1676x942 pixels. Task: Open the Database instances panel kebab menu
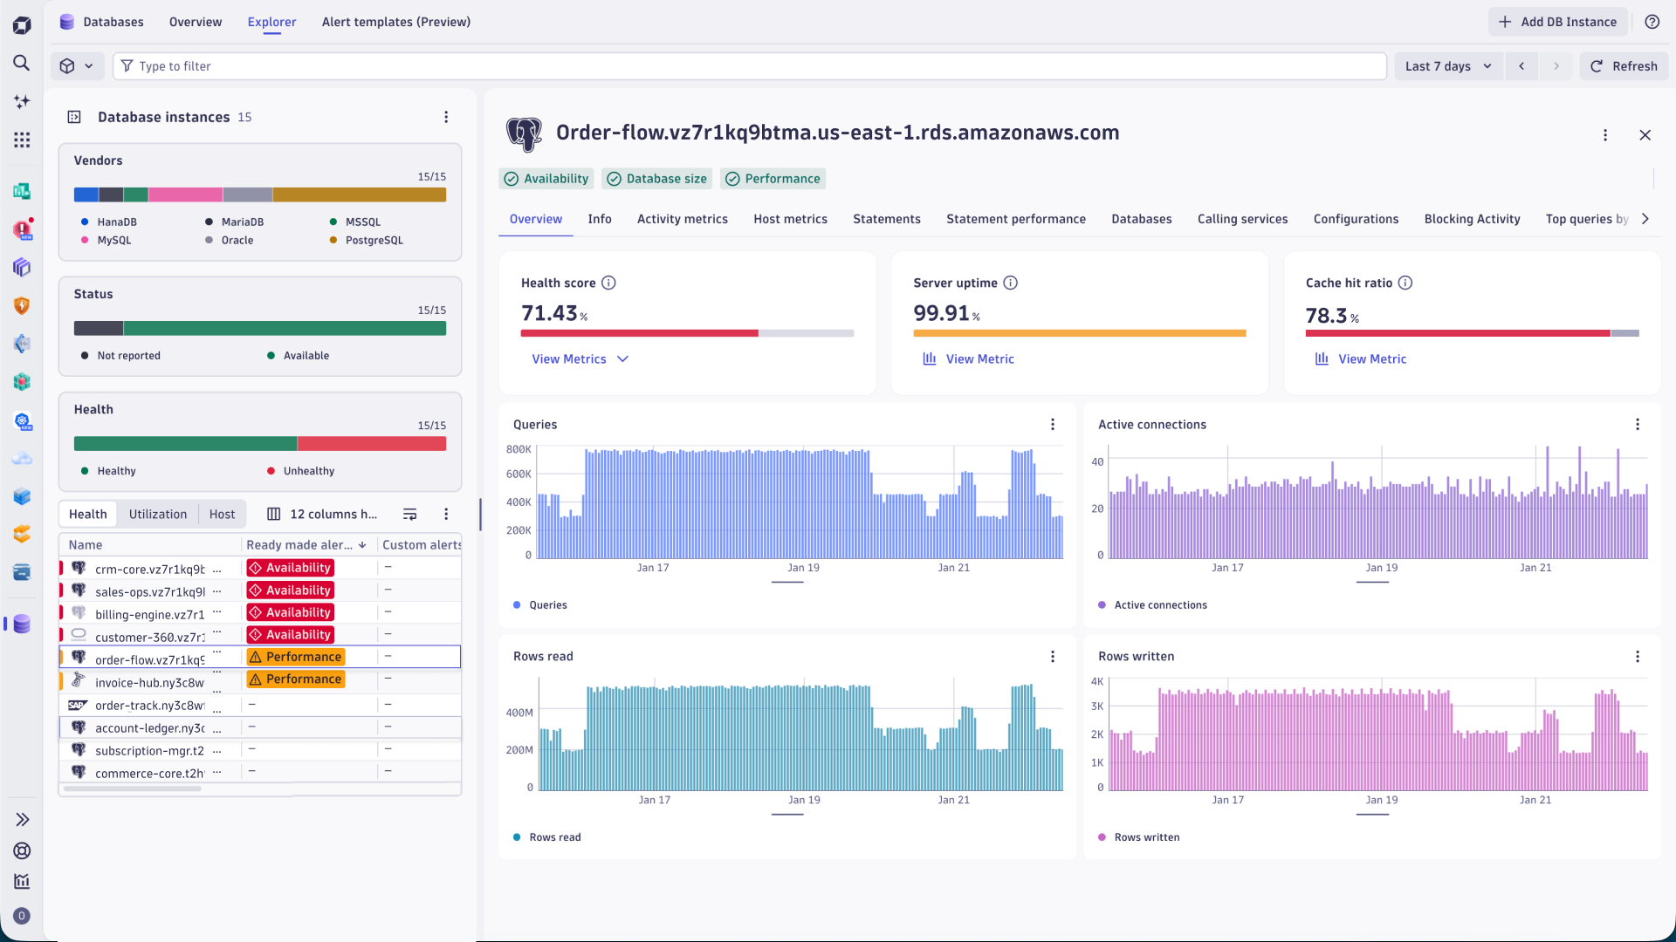coord(447,116)
